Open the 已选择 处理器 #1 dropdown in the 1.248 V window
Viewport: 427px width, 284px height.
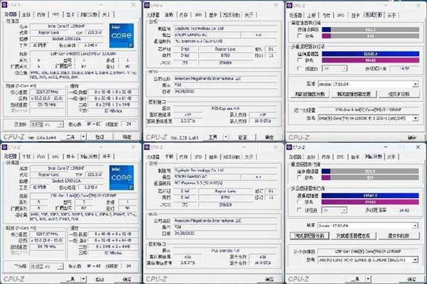[x=46, y=124]
